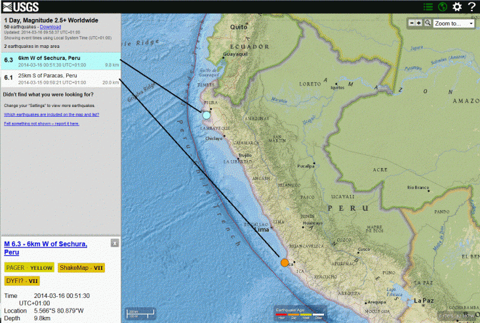The image size is (480, 323).
Task: Expand the 'Zoom to...' dropdown
Action: pos(454,23)
